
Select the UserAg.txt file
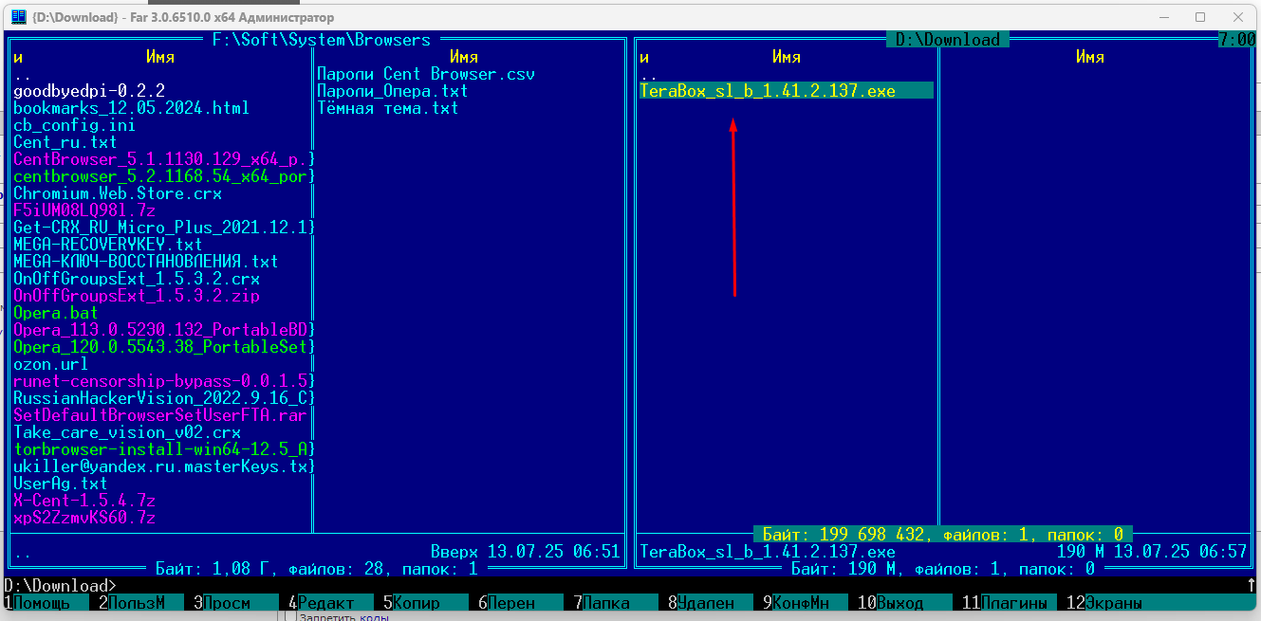click(x=61, y=484)
